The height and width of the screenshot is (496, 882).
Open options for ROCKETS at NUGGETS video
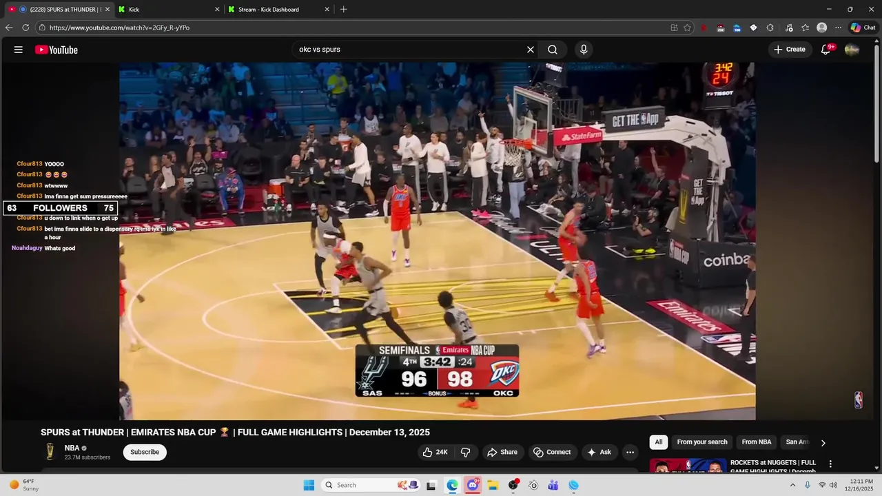(830, 464)
